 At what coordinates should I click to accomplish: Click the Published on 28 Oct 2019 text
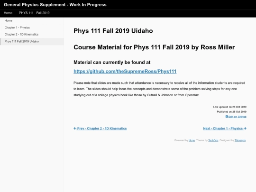231,112
